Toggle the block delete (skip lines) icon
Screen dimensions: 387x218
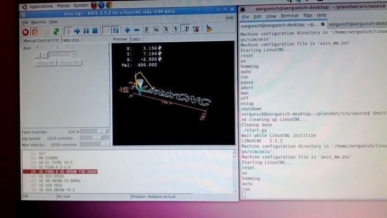coord(106,30)
